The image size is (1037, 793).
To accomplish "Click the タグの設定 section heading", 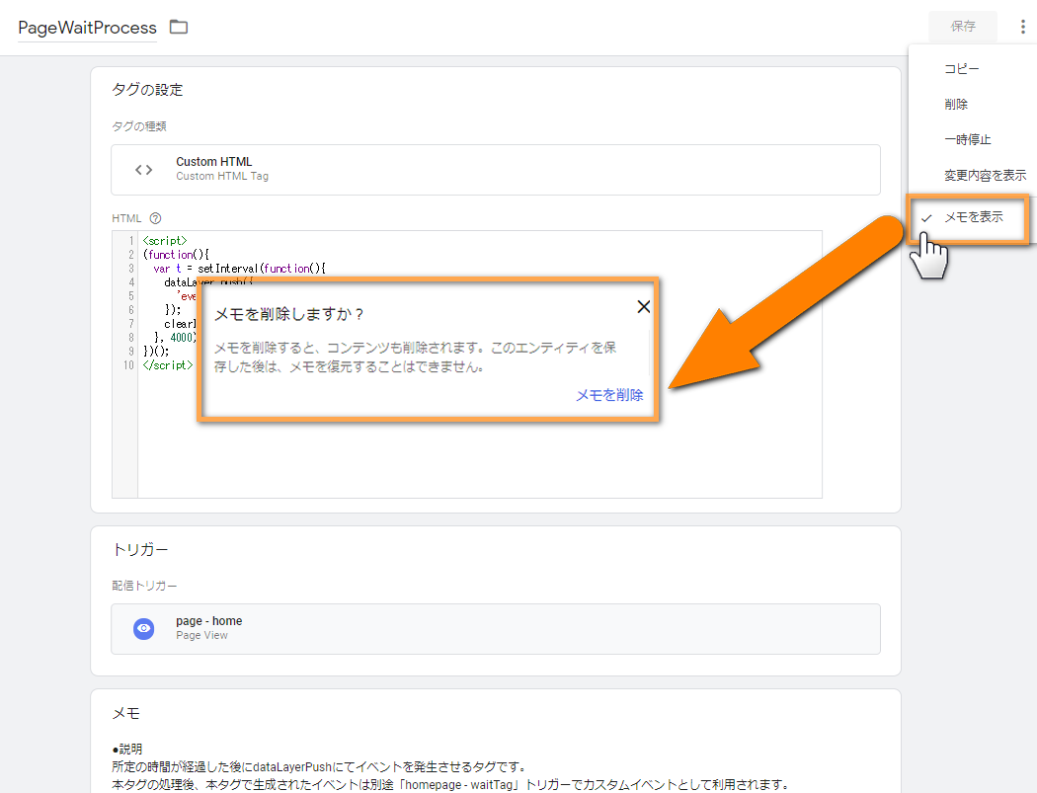I will [147, 90].
